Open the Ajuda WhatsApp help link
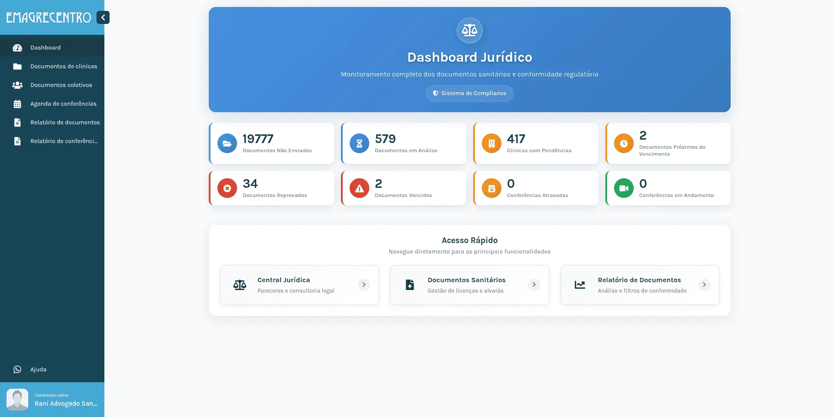The height and width of the screenshot is (417, 835). click(x=38, y=370)
